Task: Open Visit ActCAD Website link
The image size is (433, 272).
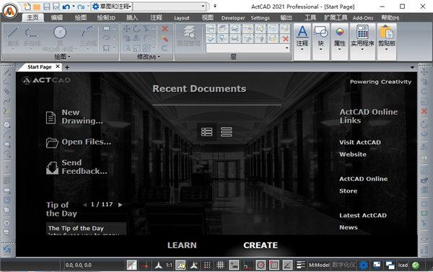Action: [x=360, y=149]
